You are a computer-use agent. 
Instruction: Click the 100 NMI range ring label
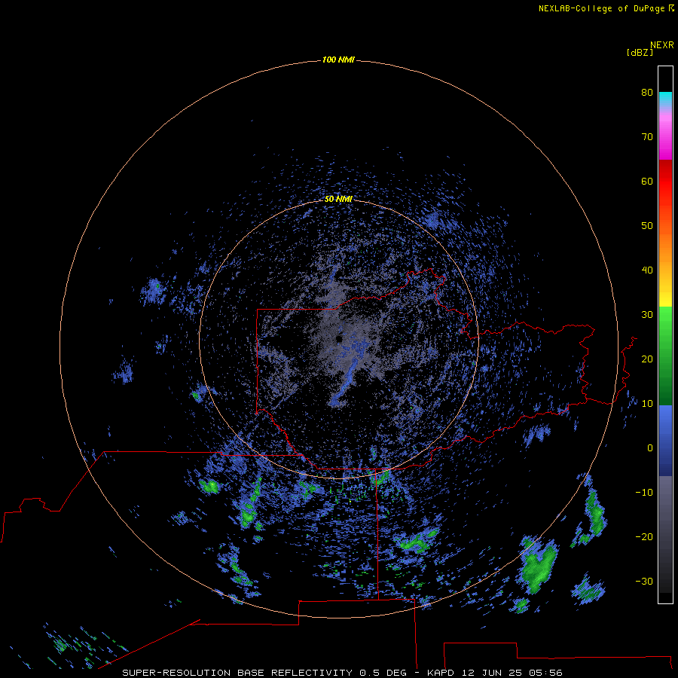tap(338, 60)
